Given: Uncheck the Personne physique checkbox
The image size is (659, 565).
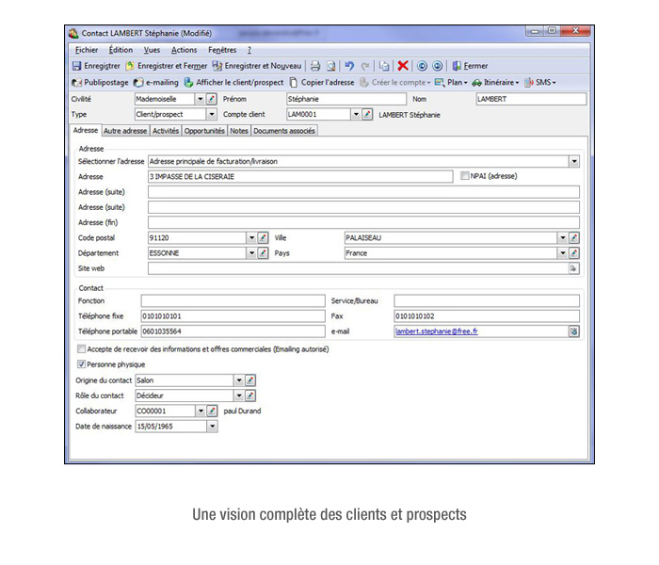Looking at the screenshot, I should [x=81, y=363].
